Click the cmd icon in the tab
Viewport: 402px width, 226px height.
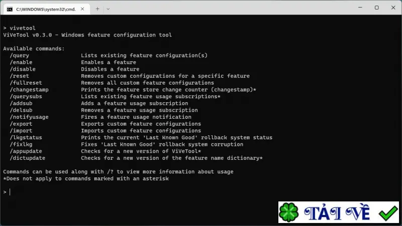[10, 9]
